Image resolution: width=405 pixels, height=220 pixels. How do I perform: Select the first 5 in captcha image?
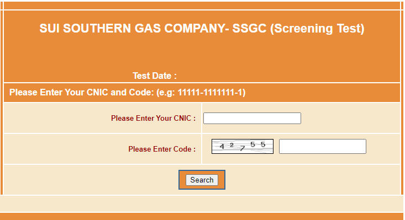[253, 144]
